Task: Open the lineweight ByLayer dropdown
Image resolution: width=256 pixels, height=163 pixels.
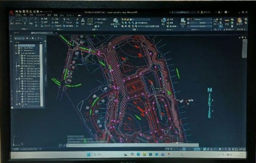Action: coord(202,23)
